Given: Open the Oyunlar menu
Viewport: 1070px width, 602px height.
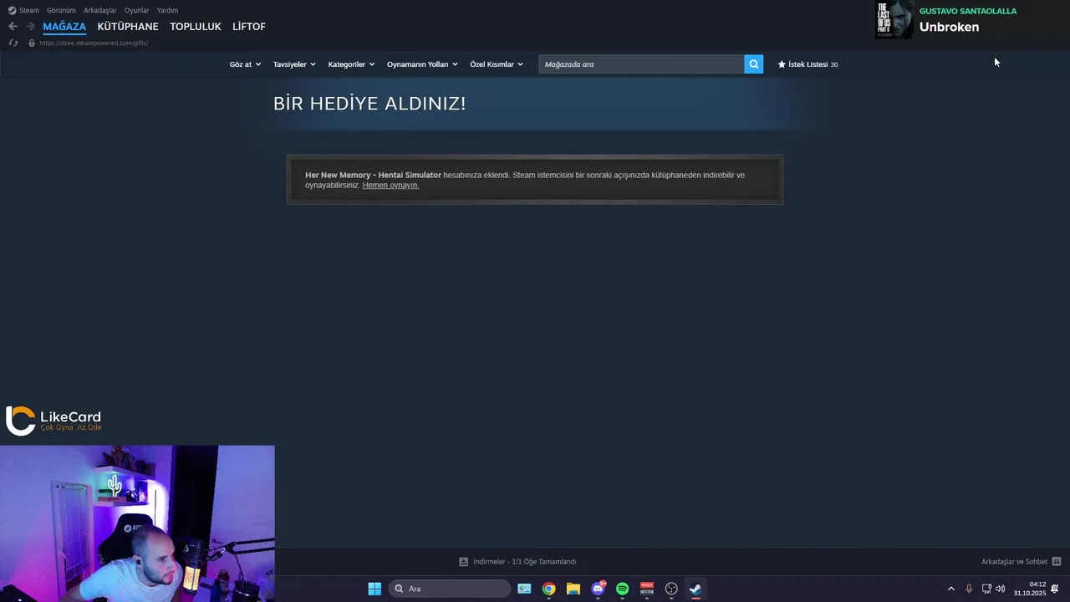Looking at the screenshot, I should 137,11.
